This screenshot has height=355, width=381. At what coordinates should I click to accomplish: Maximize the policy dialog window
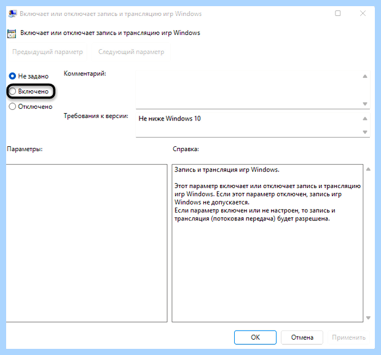point(338,14)
